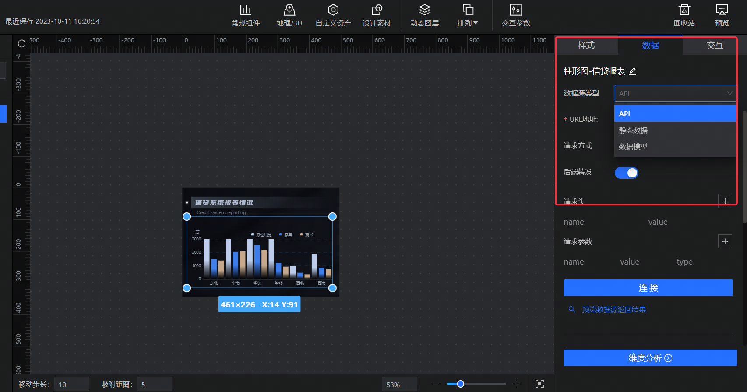
Task: Click the zoom slider handle
Action: (460, 384)
